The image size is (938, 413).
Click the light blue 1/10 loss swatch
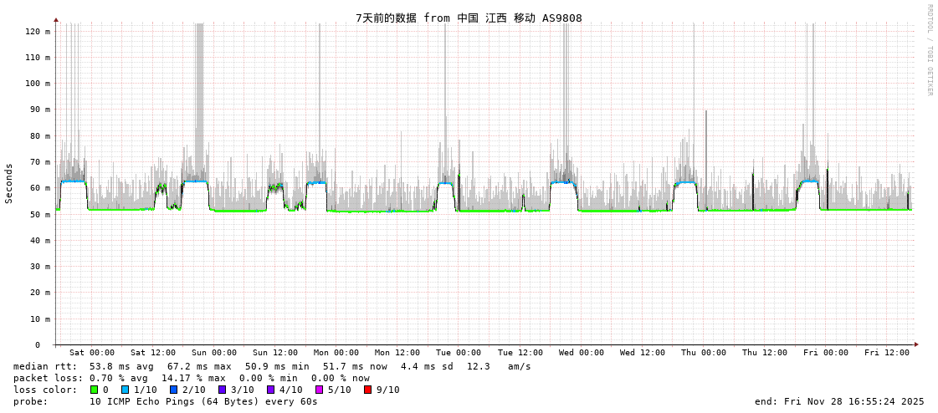pyautogui.click(x=126, y=390)
